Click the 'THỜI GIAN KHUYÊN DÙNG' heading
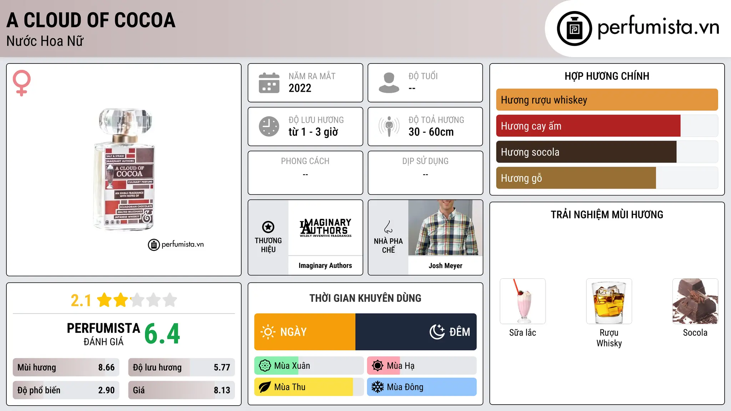Screen dimensions: 731x411 pos(365,298)
